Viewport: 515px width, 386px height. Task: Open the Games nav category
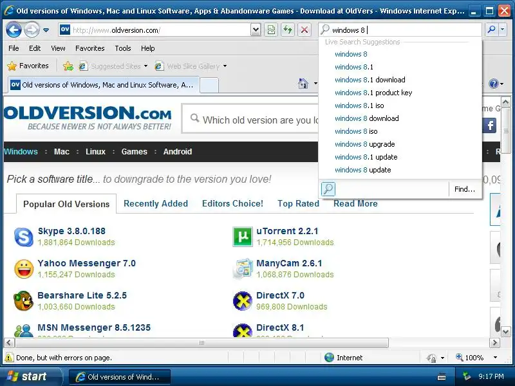(134, 152)
